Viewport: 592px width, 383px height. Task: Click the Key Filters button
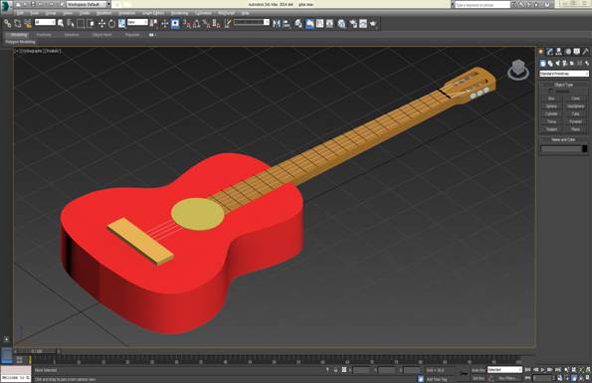[x=507, y=378]
